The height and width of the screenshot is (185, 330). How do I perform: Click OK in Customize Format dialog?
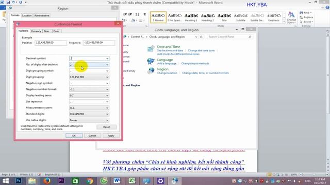tap(74, 136)
